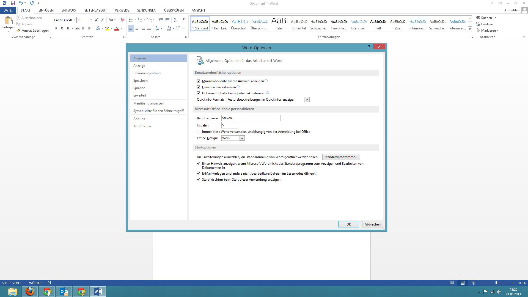Viewport: 528px width, 297px height.
Task: Select the Format Painter icon
Action: click(x=19, y=30)
